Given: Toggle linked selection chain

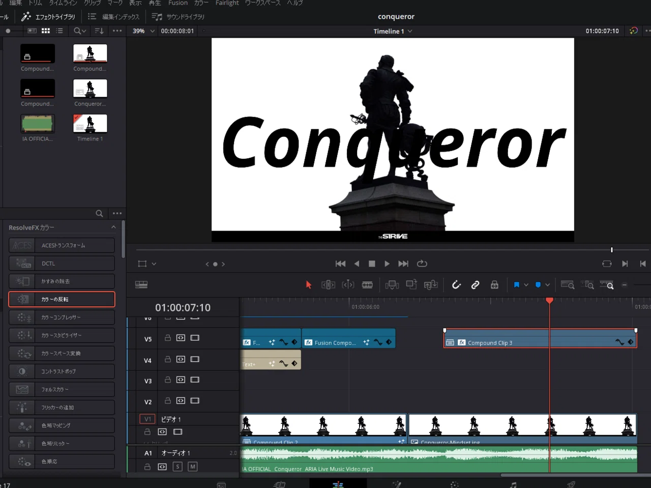Looking at the screenshot, I should 475,285.
